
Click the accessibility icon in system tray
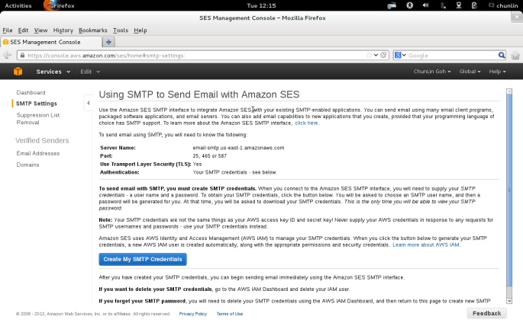click(409, 5)
